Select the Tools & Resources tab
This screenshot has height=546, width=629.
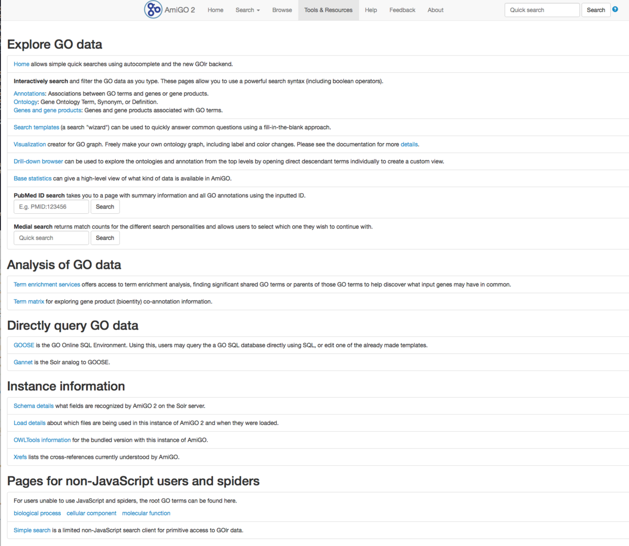(x=328, y=10)
